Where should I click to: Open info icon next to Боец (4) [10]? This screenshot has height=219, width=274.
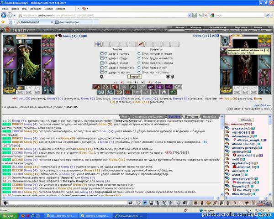click(85, 36)
